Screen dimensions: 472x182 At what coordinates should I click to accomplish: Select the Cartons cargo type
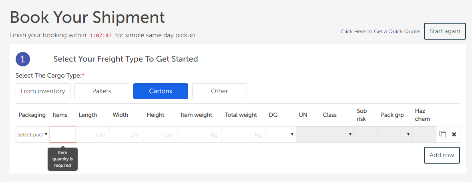click(161, 91)
